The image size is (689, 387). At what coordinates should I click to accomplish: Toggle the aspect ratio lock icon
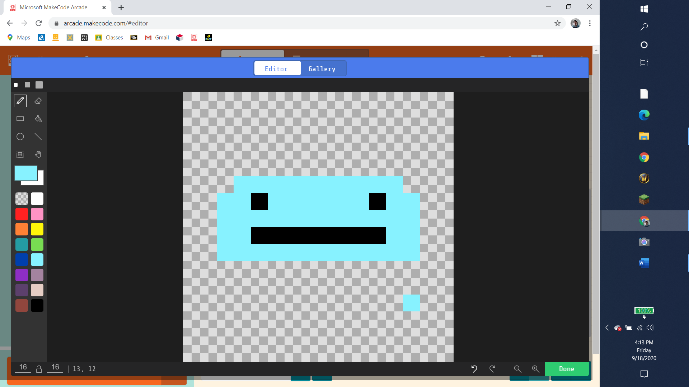(x=39, y=369)
